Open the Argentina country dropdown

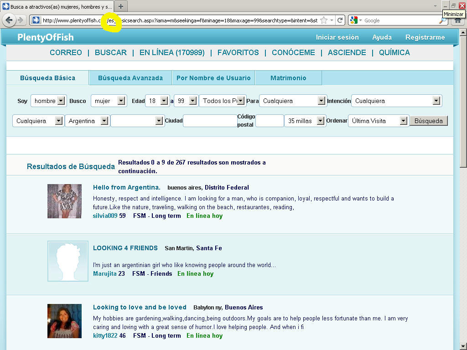87,121
